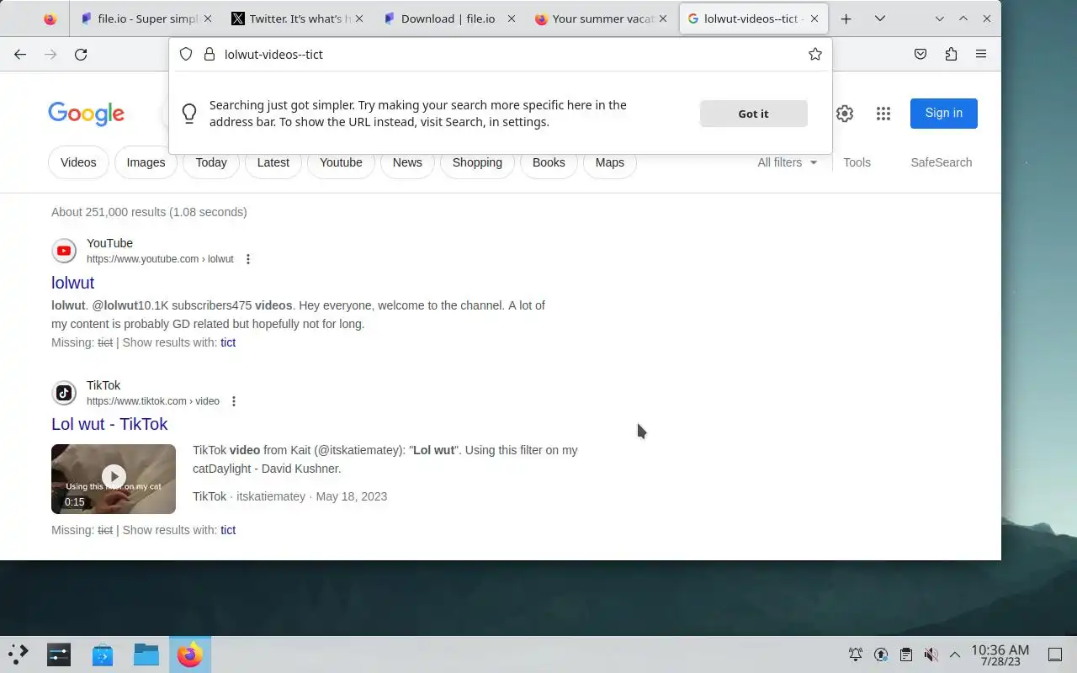Select the Today filter chip
This screenshot has width=1077, height=673.
point(211,162)
